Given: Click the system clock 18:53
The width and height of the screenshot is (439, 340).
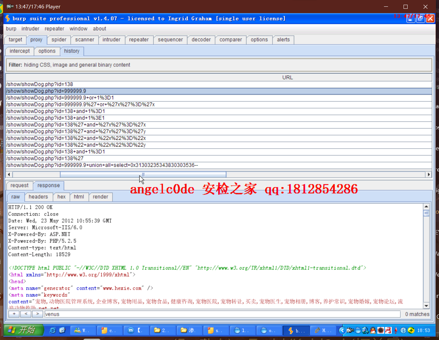Looking at the screenshot, I should (423, 331).
